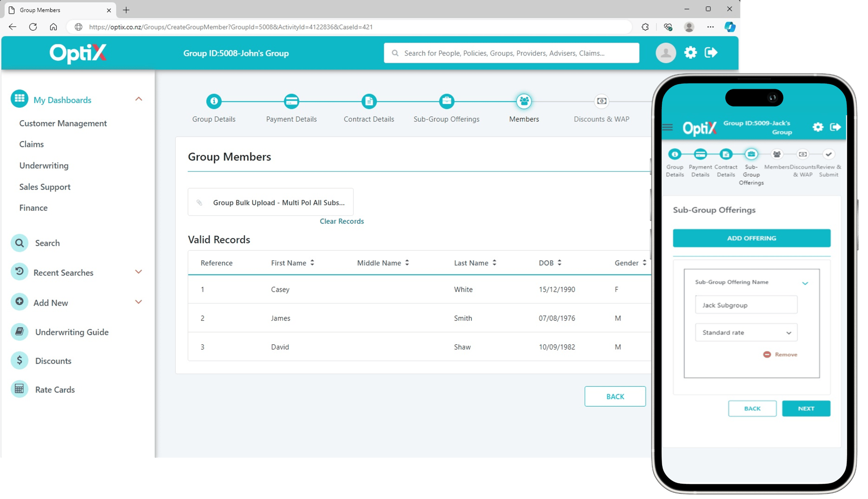Select the Group Members browser tab
This screenshot has width=868, height=499.
pos(60,10)
